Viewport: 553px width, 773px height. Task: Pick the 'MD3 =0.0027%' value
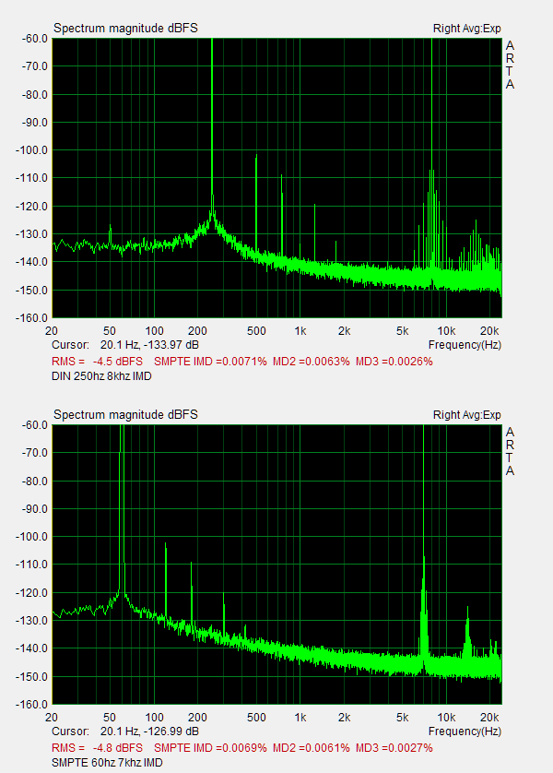point(394,748)
